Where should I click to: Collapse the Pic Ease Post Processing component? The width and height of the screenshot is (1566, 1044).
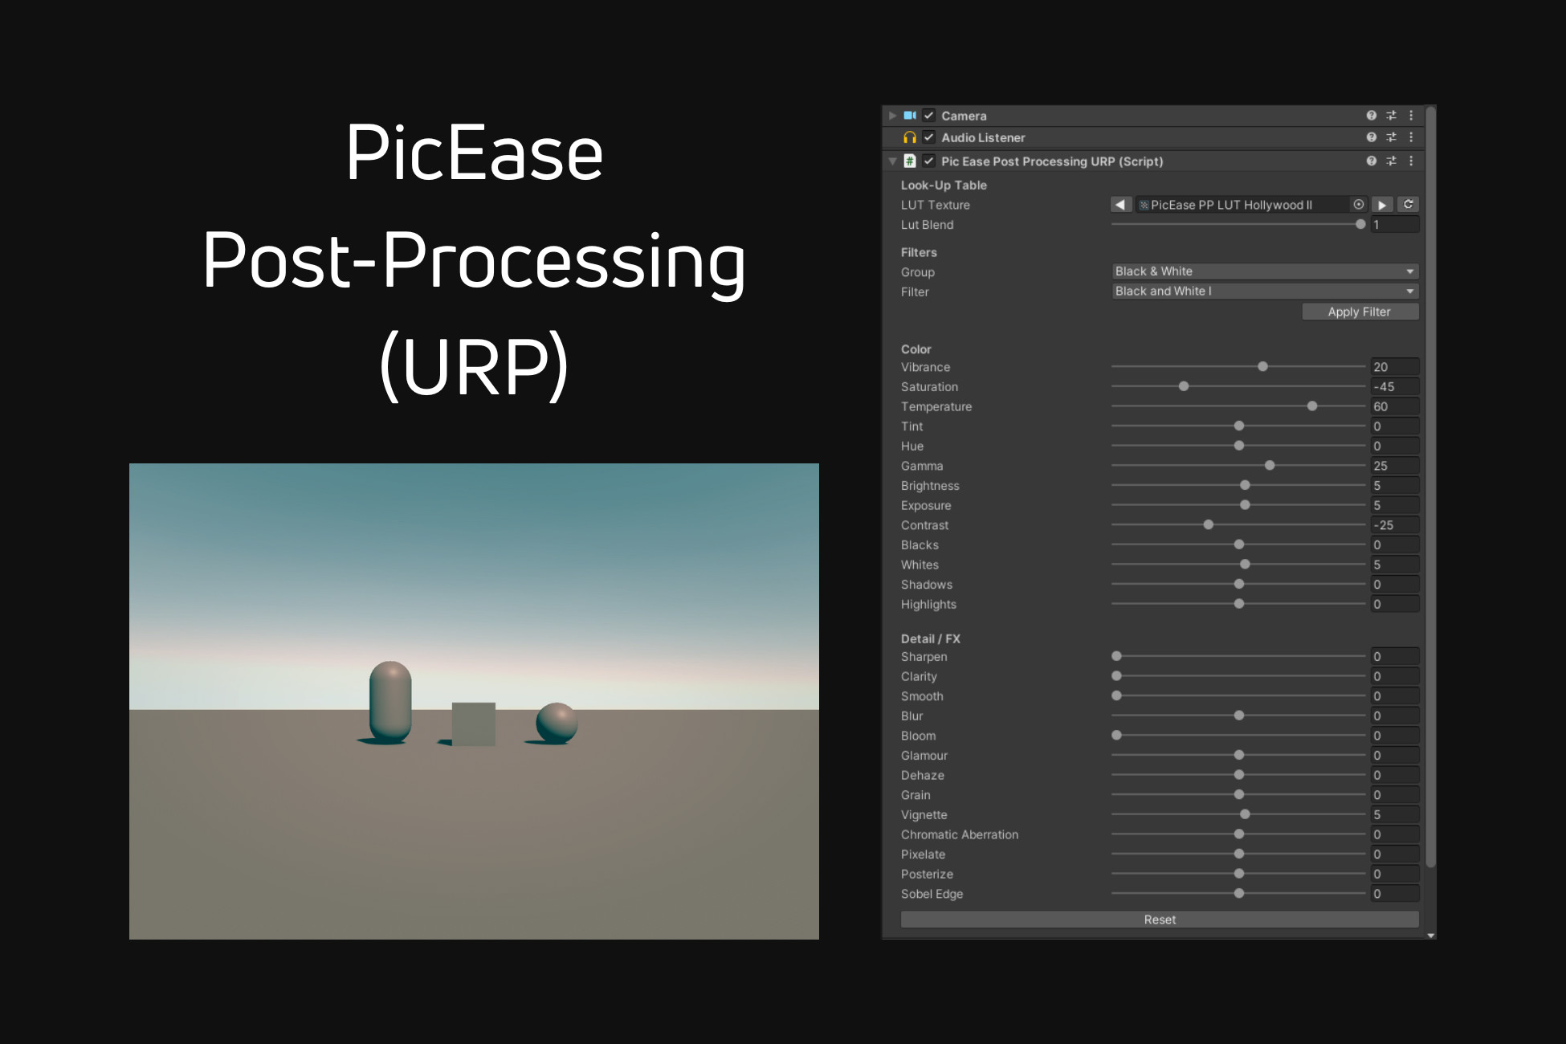coord(892,161)
